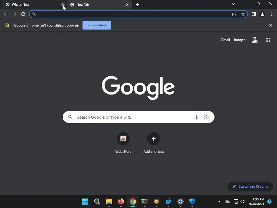Select the New Tab tab

pyautogui.click(x=99, y=5)
